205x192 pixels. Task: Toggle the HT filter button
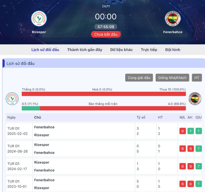click(197, 78)
